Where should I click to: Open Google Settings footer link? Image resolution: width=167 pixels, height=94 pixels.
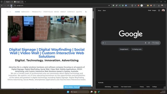(x=154, y=87)
